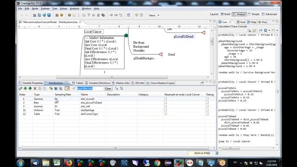This screenshot has width=297, height=167.
Task: Click the pin console icon in console toolbar
Action: click(x=260, y=31)
